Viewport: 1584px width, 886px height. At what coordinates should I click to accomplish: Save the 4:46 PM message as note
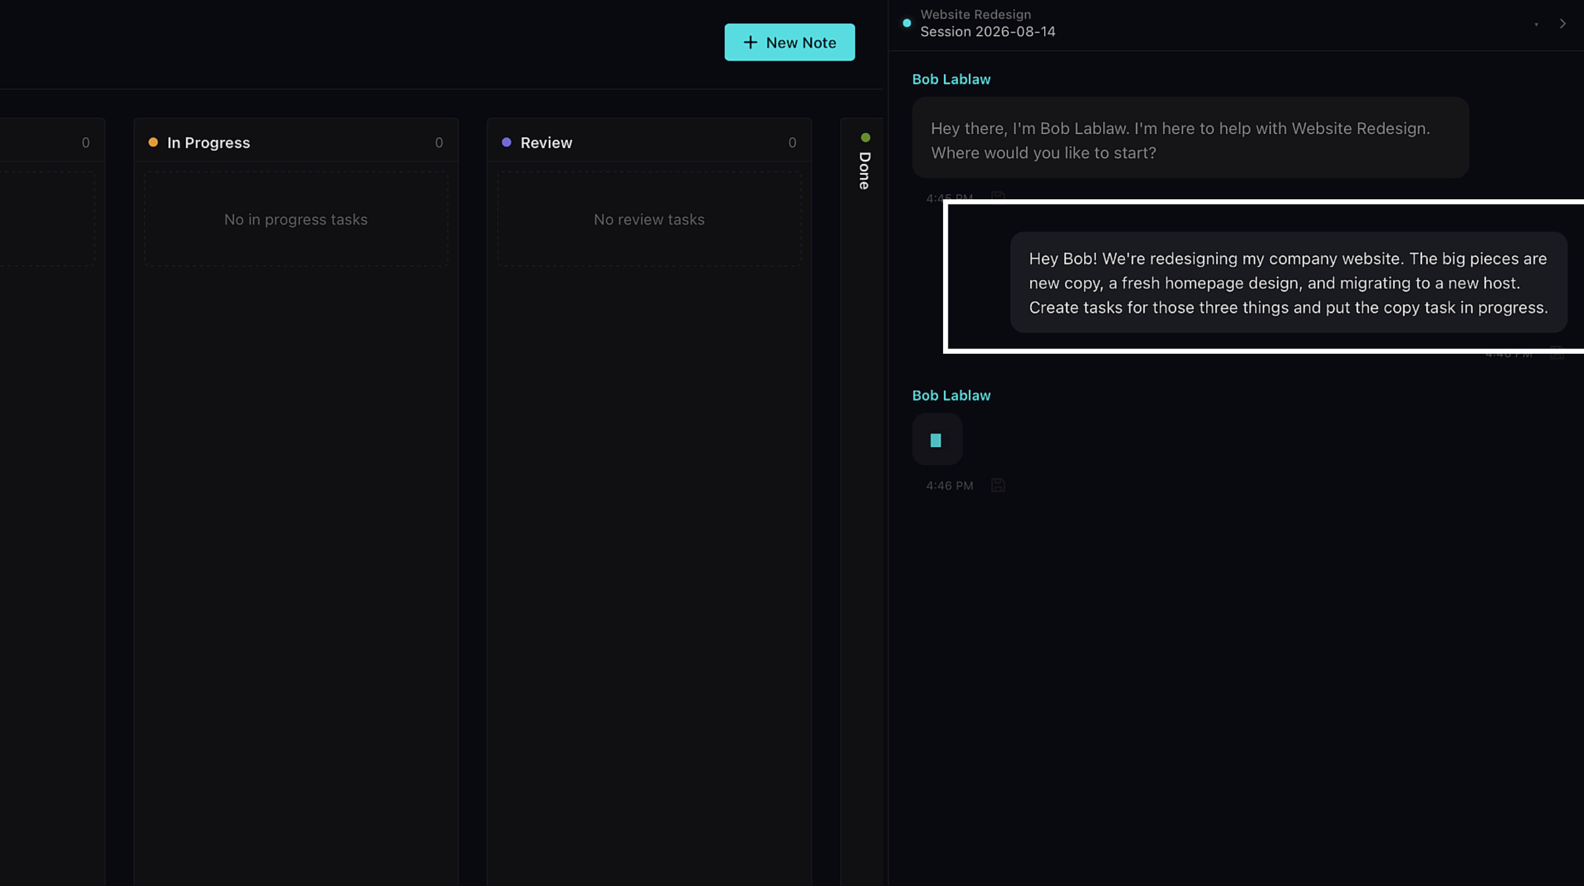tap(998, 485)
